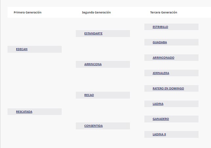Open the RESCATADA link
Viewport: 211px width, 148px height.
(24, 112)
